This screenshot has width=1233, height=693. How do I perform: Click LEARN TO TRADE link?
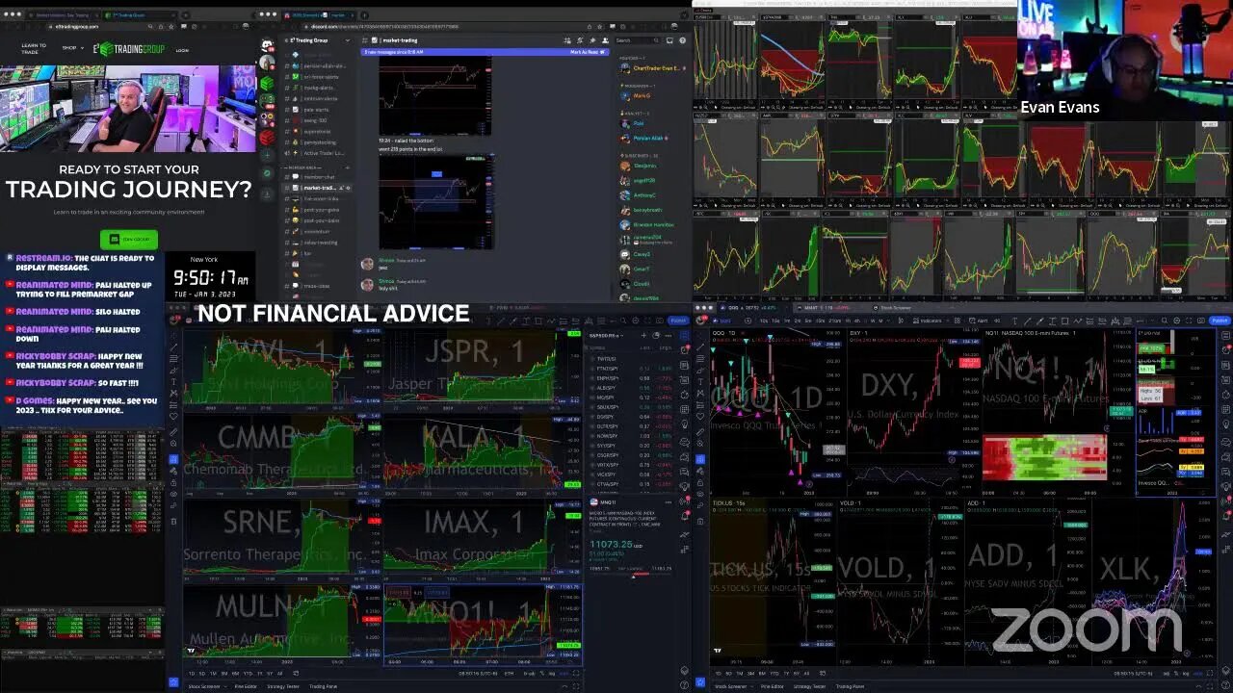click(x=34, y=49)
